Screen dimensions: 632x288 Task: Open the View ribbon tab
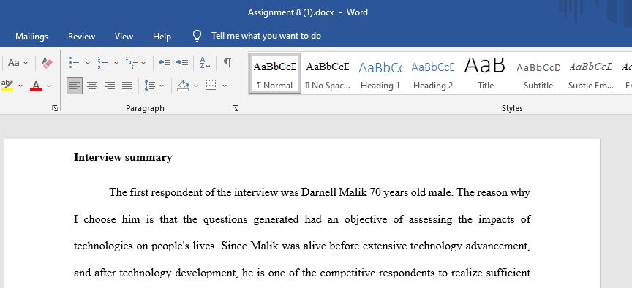point(124,37)
